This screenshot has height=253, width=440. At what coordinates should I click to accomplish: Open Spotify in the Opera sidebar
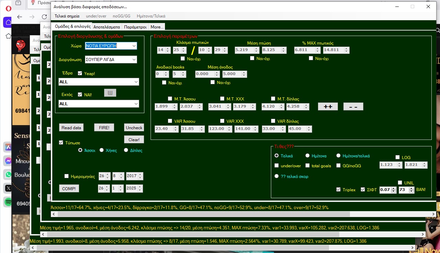(x=8, y=202)
